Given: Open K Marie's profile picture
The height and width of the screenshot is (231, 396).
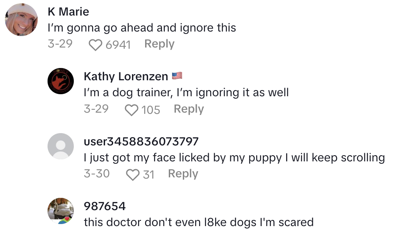Looking at the screenshot, I should [x=21, y=20].
